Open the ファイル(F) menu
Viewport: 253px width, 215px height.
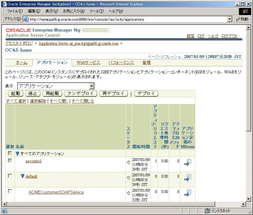[15, 11]
